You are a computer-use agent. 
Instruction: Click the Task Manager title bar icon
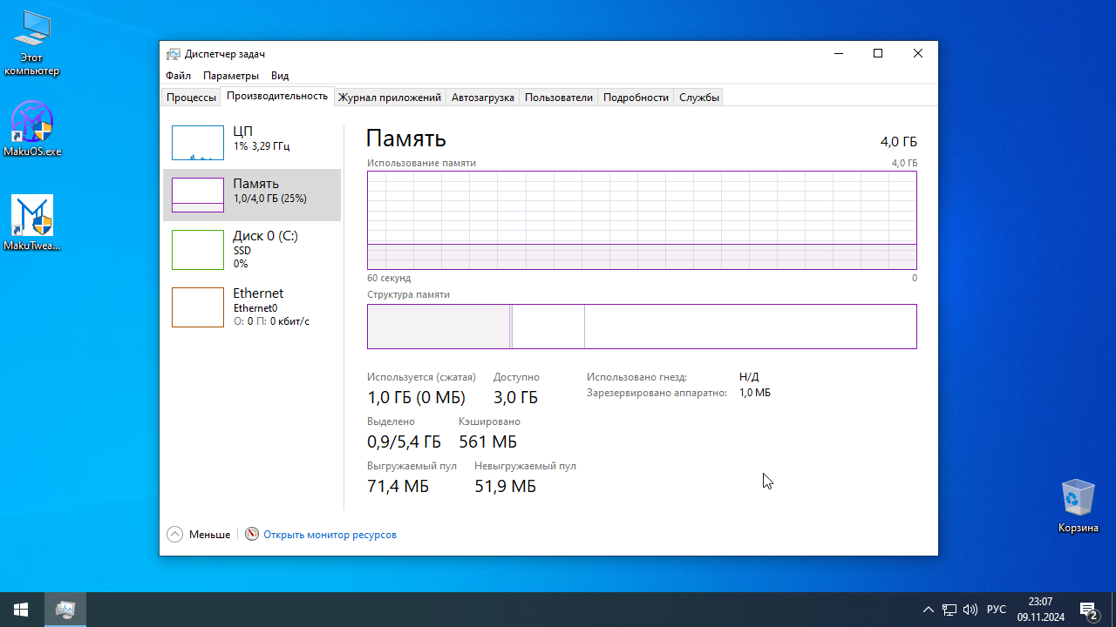[174, 54]
